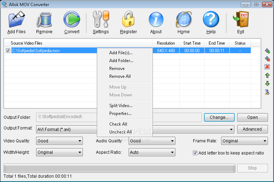Click the Status column header
The width and height of the screenshot is (274, 182).
(x=240, y=43)
